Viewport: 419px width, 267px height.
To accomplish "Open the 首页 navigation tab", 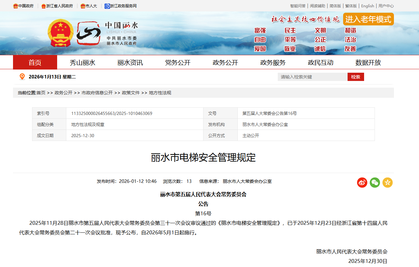I will click(x=35, y=63).
